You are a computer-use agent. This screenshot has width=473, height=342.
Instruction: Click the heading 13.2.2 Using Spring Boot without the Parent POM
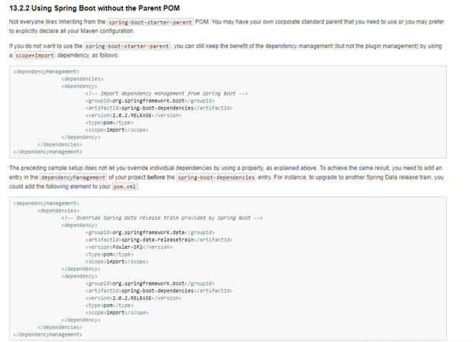click(95, 8)
